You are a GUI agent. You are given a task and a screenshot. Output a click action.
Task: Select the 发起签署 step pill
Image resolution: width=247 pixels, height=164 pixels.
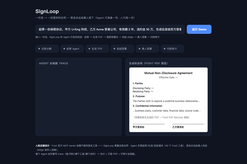tap(122, 49)
